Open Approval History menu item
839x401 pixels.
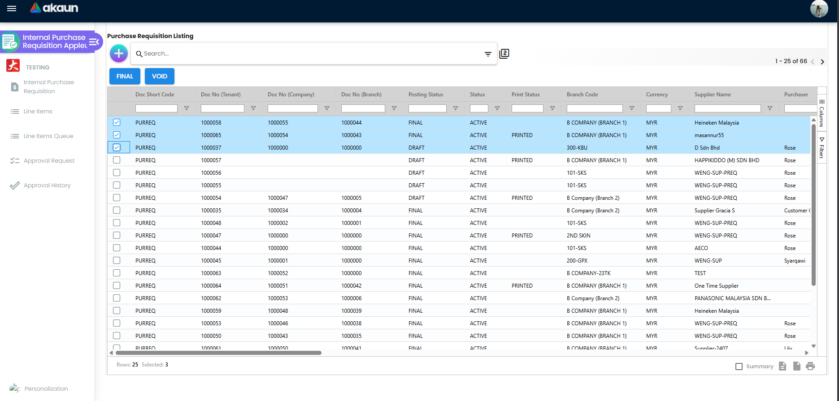[x=47, y=185]
